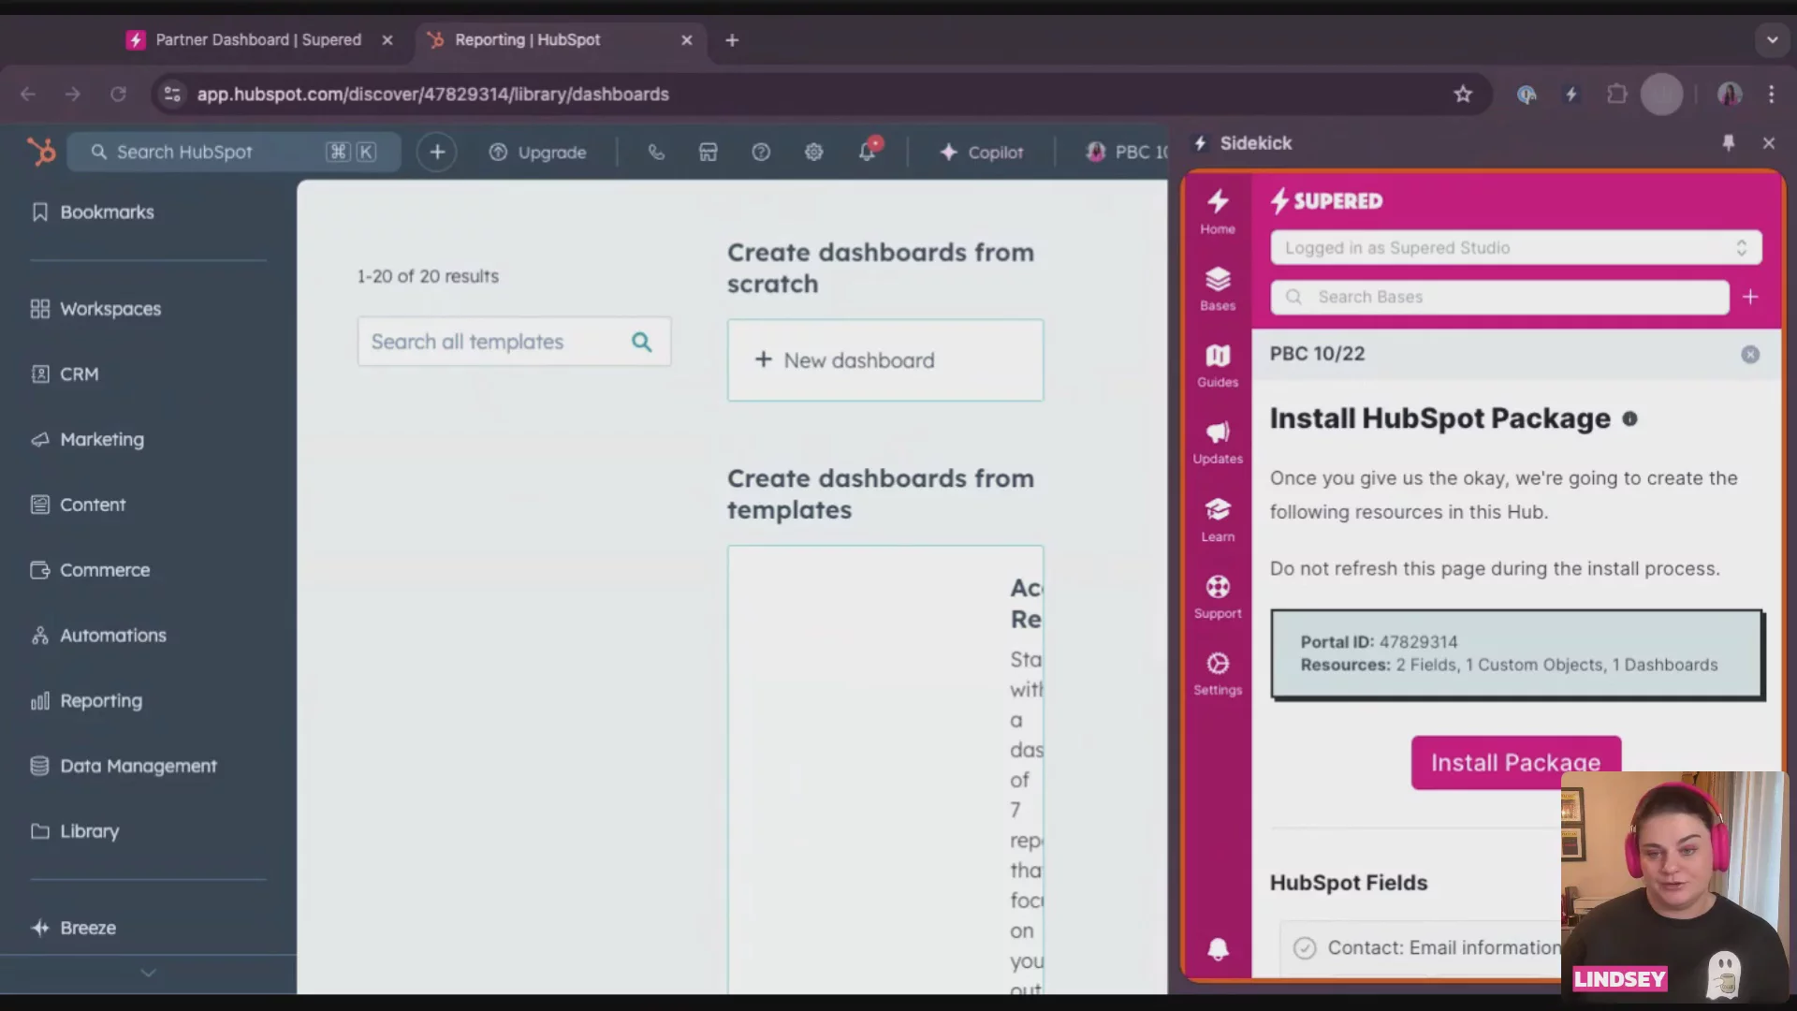Bookmark this page with star icon
This screenshot has height=1011, width=1797.
1463,94
